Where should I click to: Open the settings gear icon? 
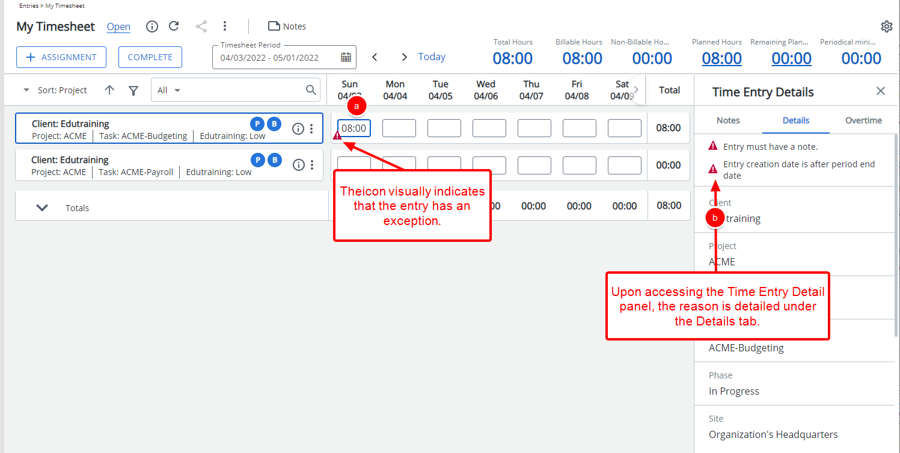coord(886,26)
